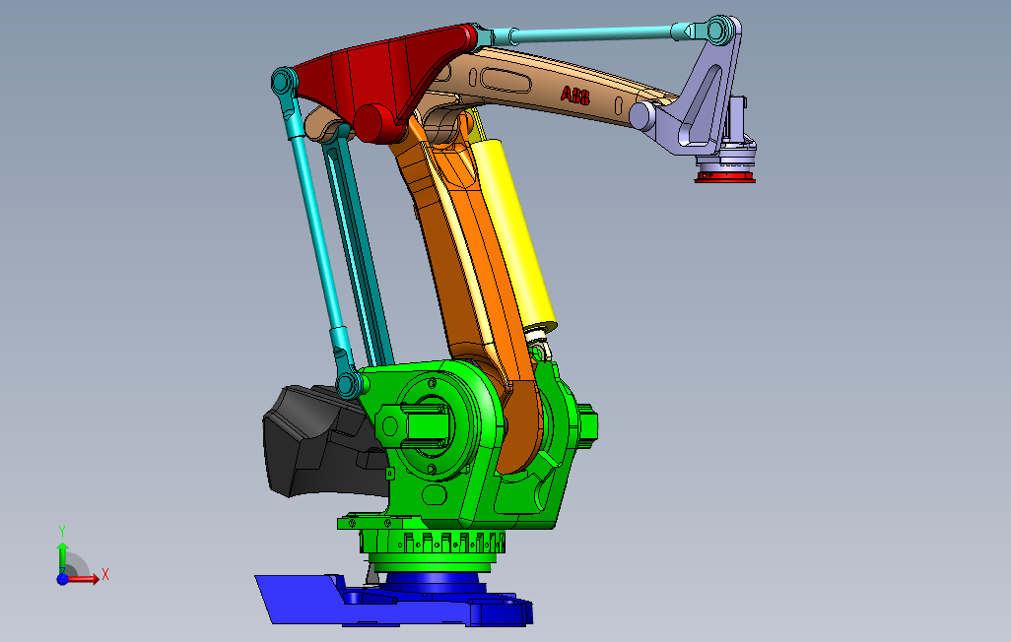Viewport: 1011px width, 642px height.
Task: Click the green Y axis arrow of the triad
Action: (x=62, y=555)
